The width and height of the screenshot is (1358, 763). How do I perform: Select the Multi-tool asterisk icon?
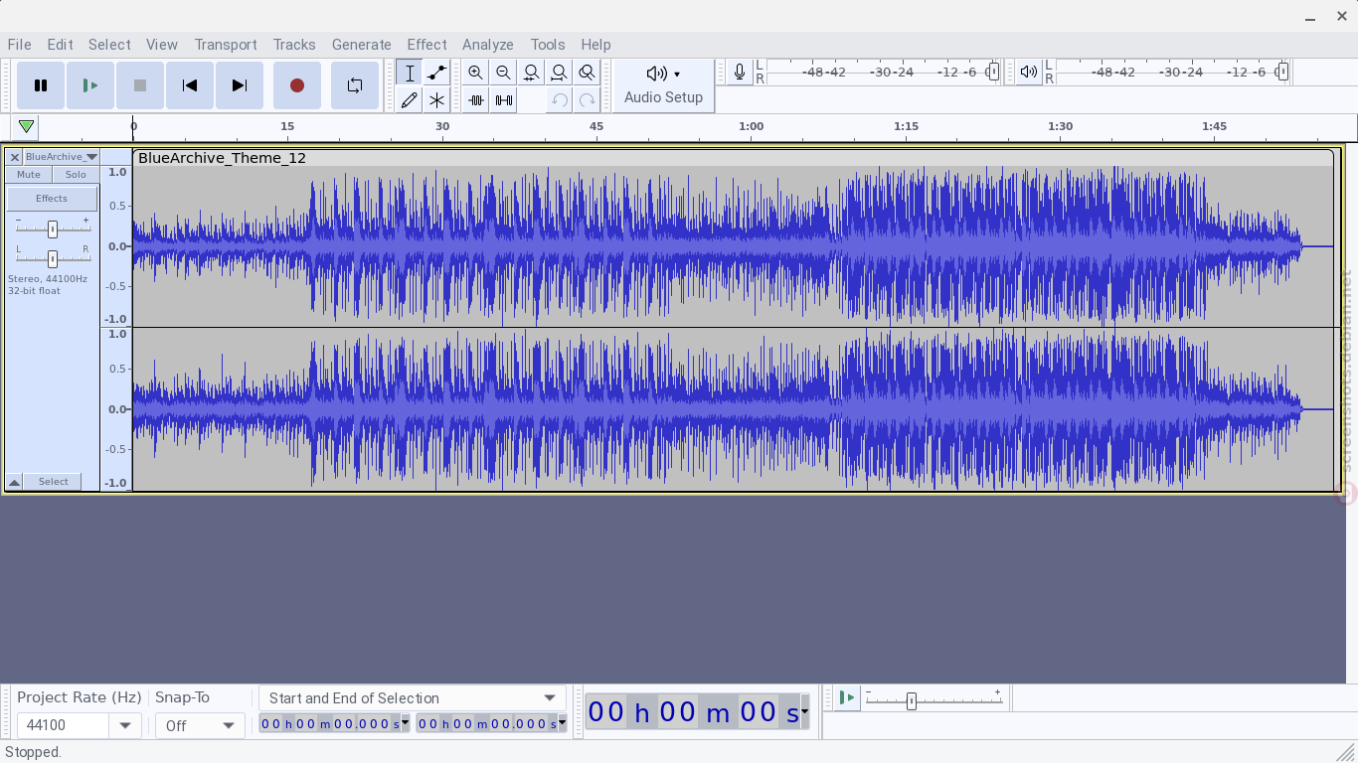click(437, 100)
